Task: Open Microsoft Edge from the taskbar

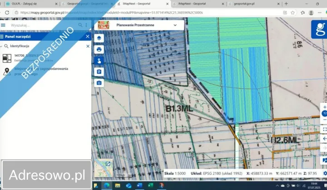Action: [106, 186]
